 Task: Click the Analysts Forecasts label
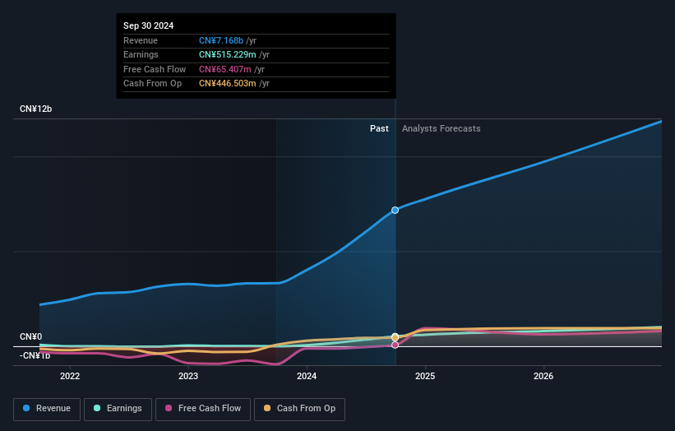(x=442, y=128)
